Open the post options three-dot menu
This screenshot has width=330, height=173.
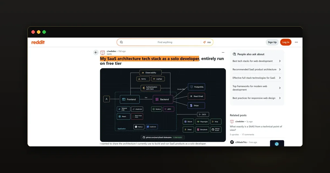[223, 52]
